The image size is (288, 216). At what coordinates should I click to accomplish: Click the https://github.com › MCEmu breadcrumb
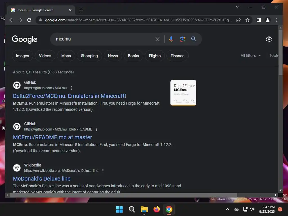point(45,88)
